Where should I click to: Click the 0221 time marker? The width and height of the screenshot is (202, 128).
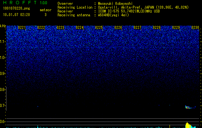click(x=22, y=28)
